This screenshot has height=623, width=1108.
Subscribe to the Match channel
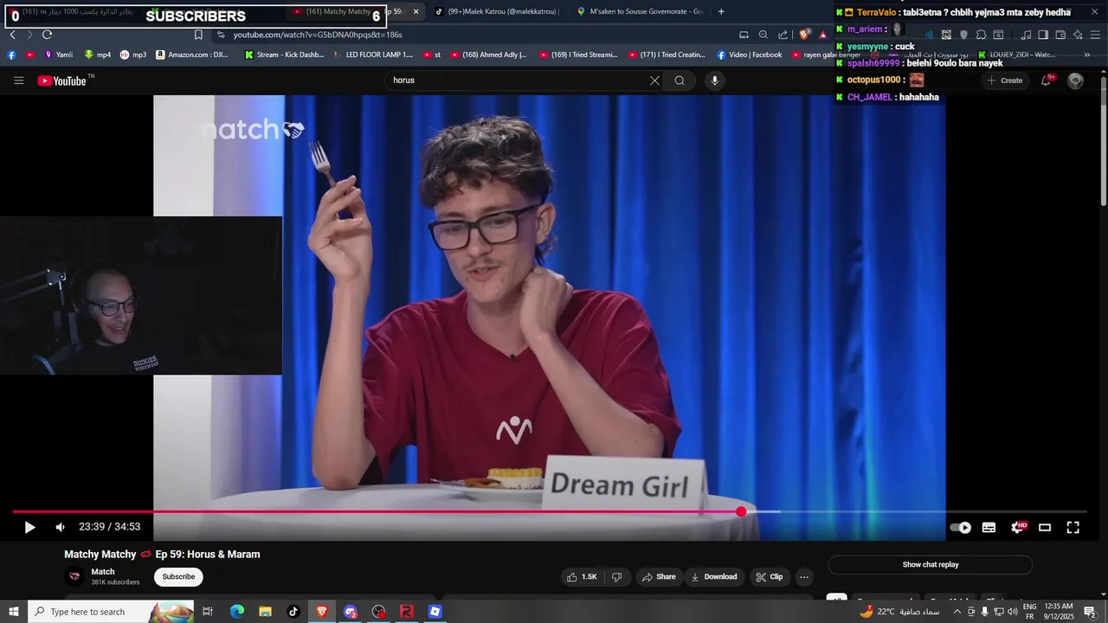[x=178, y=577]
